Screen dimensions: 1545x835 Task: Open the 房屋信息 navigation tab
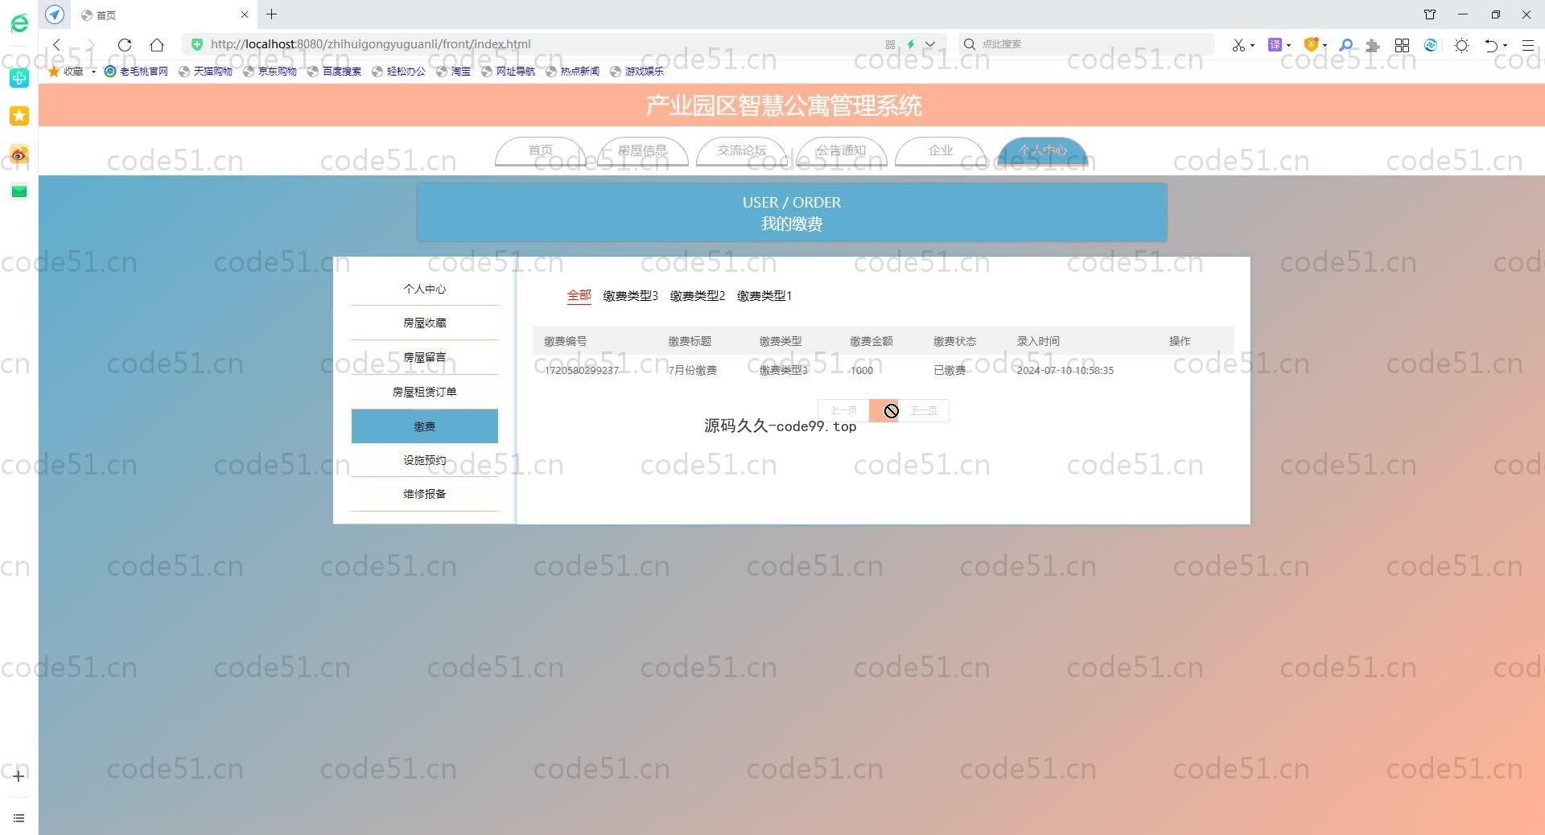click(642, 150)
